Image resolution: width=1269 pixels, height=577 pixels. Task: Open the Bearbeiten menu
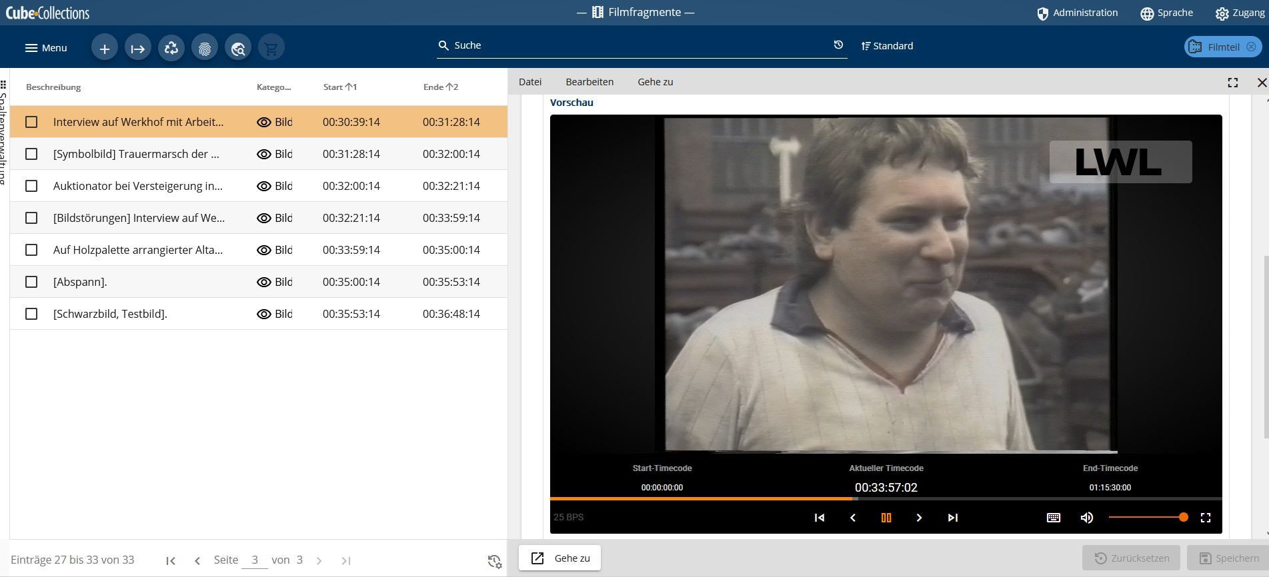coord(589,82)
